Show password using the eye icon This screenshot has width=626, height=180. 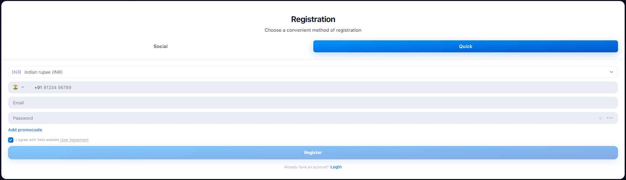600,118
